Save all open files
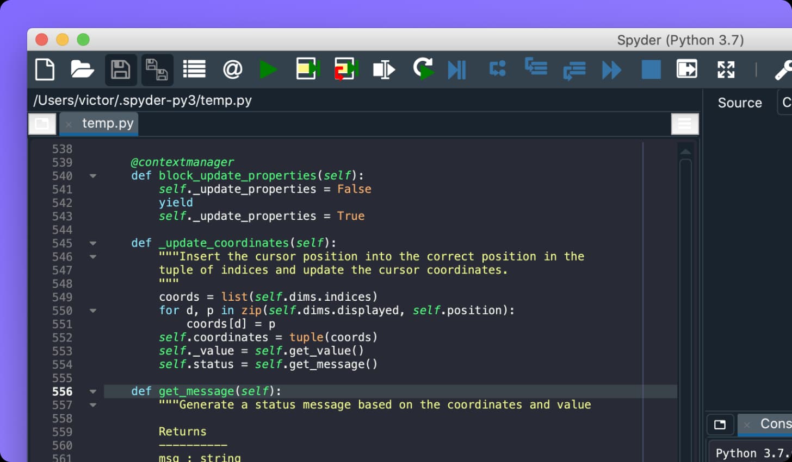 click(157, 69)
